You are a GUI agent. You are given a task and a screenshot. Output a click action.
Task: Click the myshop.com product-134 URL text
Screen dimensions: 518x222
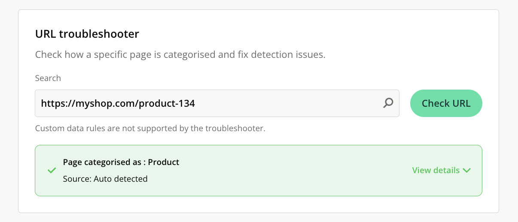[x=118, y=103]
